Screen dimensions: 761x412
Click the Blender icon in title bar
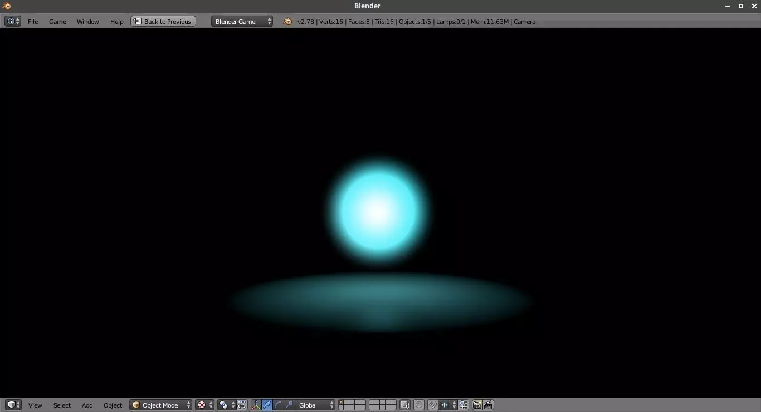pos(7,6)
